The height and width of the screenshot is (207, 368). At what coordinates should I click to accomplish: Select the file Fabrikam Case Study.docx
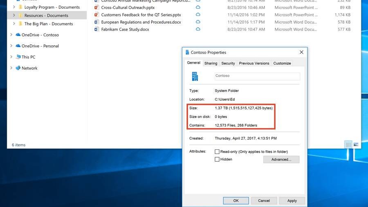pyautogui.click(x=125, y=29)
